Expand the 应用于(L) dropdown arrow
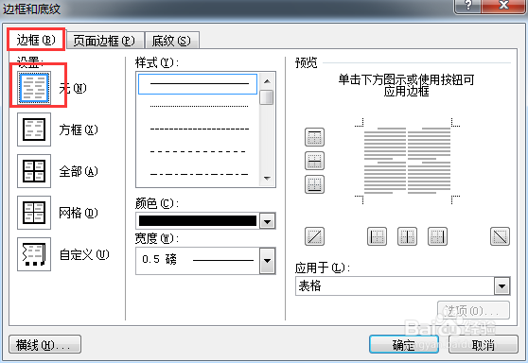This screenshot has height=363, width=528. click(502, 286)
